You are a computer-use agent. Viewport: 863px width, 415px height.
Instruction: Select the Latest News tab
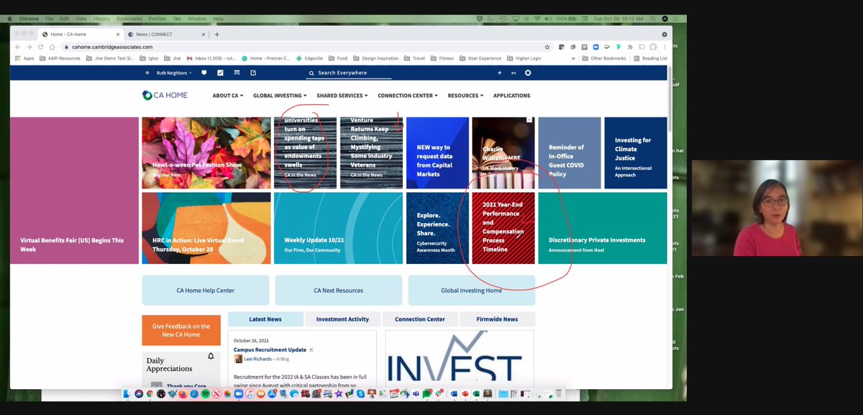265,319
